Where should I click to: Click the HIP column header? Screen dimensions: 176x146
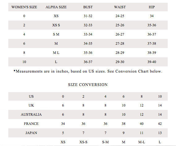152,7
